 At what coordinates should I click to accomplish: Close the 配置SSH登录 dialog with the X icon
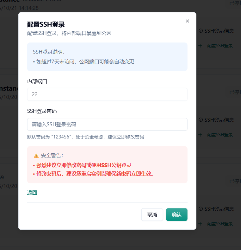pyautogui.click(x=187, y=21)
